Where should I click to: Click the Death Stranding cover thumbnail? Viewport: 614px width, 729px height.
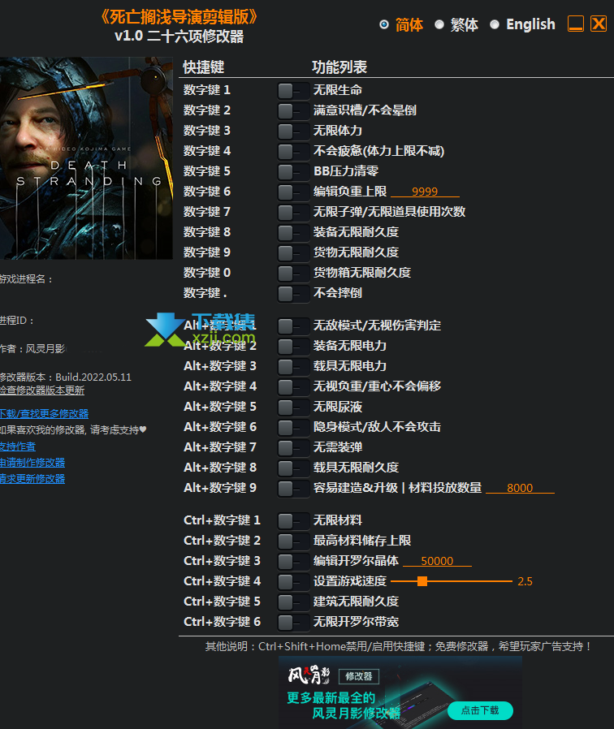pos(86,158)
